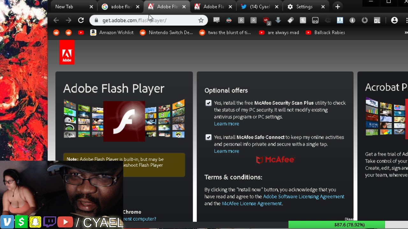Click the cassette tape extension icon
This screenshot has width=408, height=229.
[315, 20]
